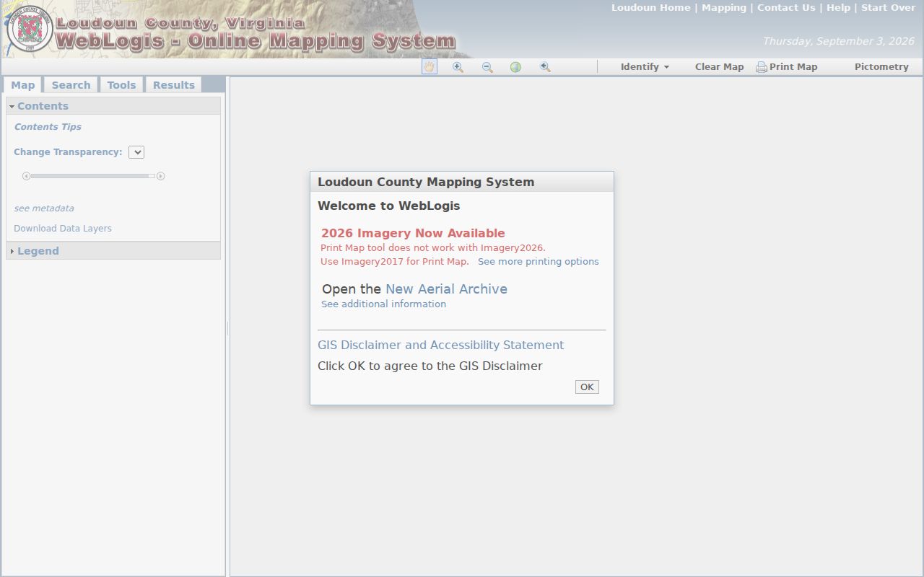
Task: Click Clear Map in the toolbar
Action: pos(719,66)
